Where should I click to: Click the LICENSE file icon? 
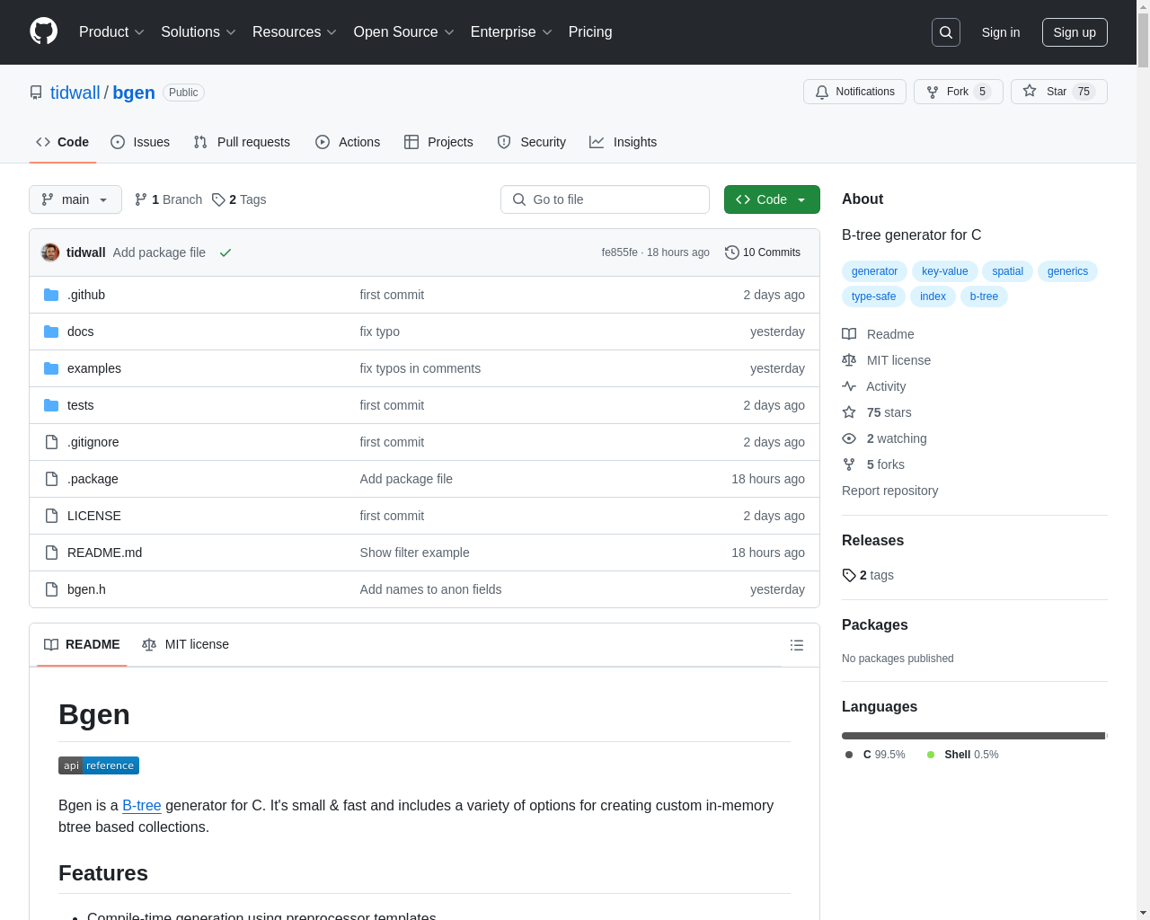pyautogui.click(x=51, y=516)
